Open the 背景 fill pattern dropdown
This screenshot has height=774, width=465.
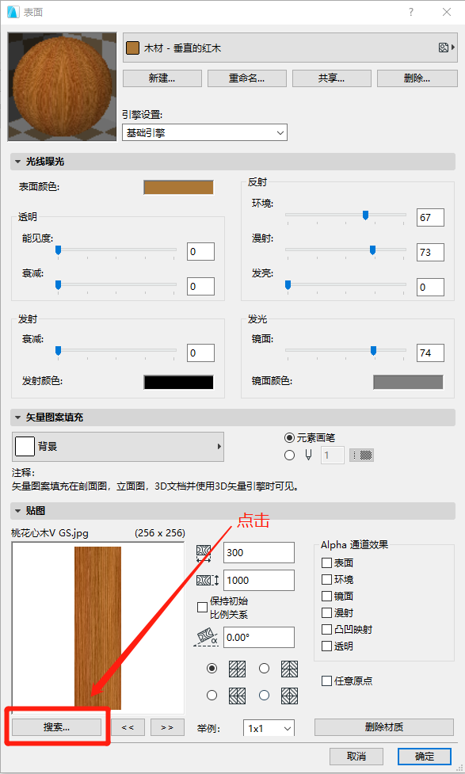point(118,446)
